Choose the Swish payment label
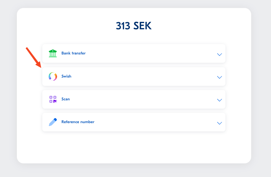The width and height of the screenshot is (271, 177). tap(66, 76)
